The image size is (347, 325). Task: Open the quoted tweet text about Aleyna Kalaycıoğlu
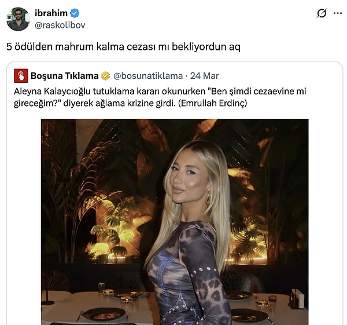160,97
